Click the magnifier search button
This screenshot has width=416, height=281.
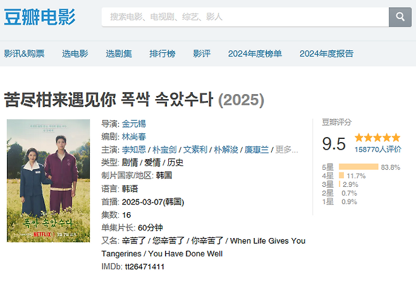coord(400,17)
